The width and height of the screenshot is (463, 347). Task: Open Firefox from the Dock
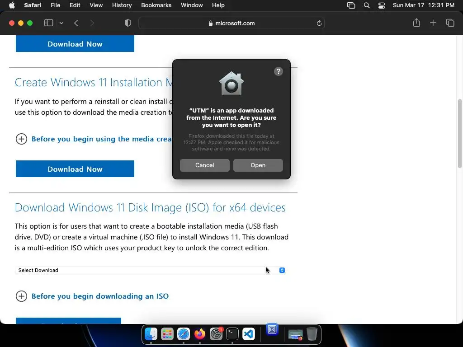[200, 334]
